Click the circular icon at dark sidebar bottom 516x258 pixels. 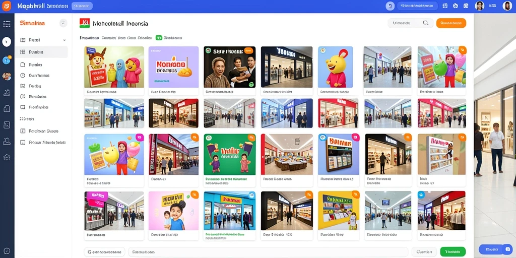(x=7, y=251)
